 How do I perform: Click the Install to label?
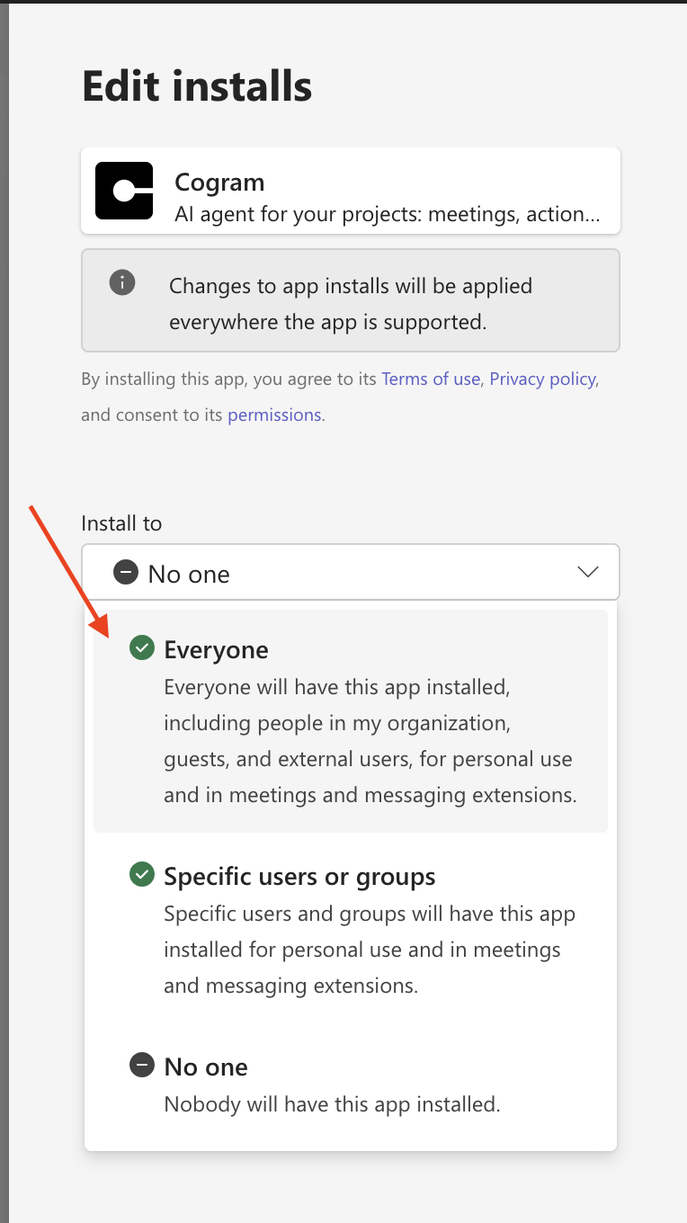121,523
